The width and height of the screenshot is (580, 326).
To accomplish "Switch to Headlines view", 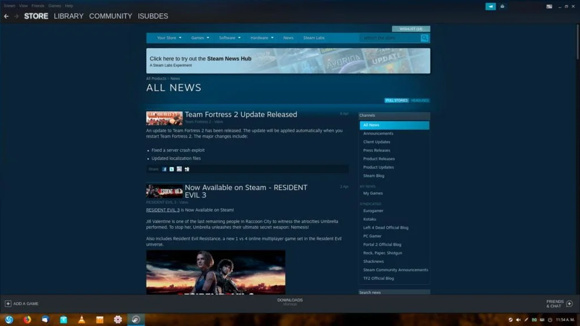I will 420,101.
